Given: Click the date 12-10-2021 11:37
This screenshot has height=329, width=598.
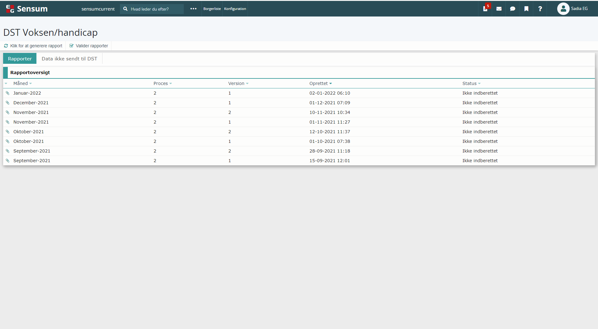Looking at the screenshot, I should [x=330, y=132].
